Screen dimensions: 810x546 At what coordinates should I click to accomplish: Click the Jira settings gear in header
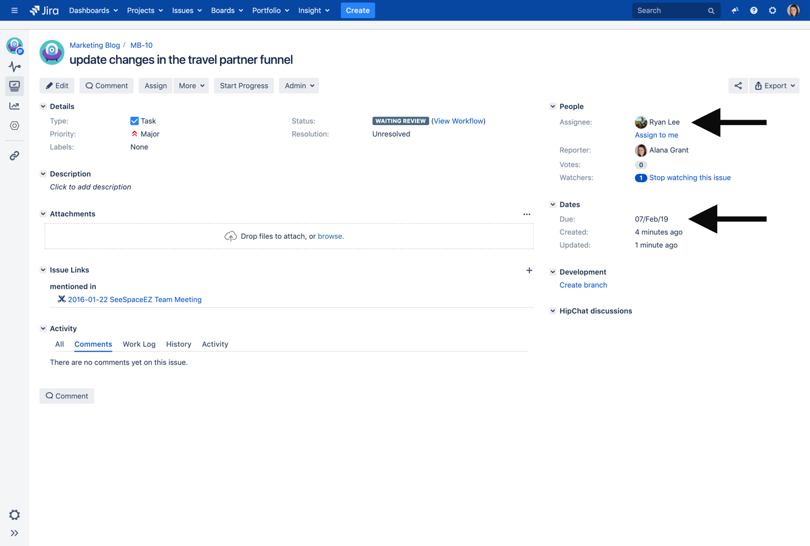[x=772, y=10]
